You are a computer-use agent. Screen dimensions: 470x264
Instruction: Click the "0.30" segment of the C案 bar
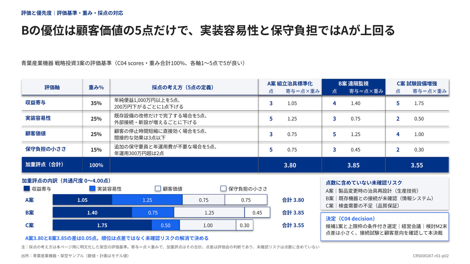[244, 225]
